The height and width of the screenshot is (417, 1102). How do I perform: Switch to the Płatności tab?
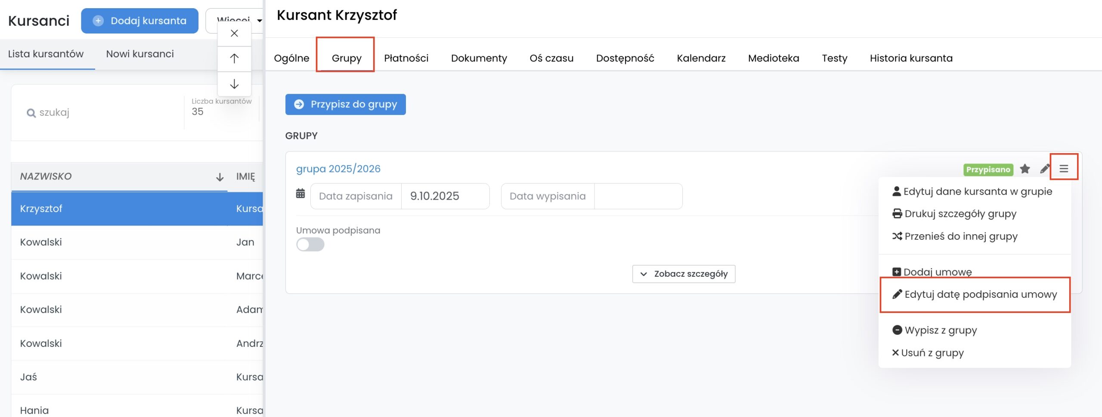pyautogui.click(x=406, y=58)
